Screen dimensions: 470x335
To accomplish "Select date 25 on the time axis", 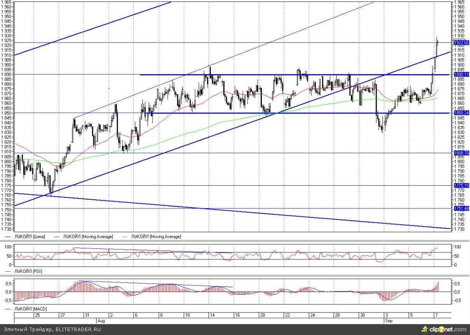I will click(x=37, y=315).
